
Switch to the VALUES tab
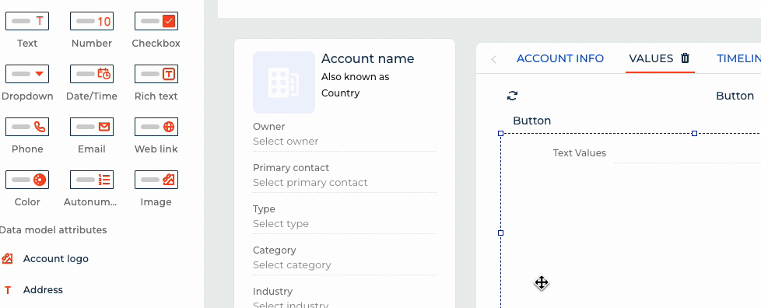(651, 58)
